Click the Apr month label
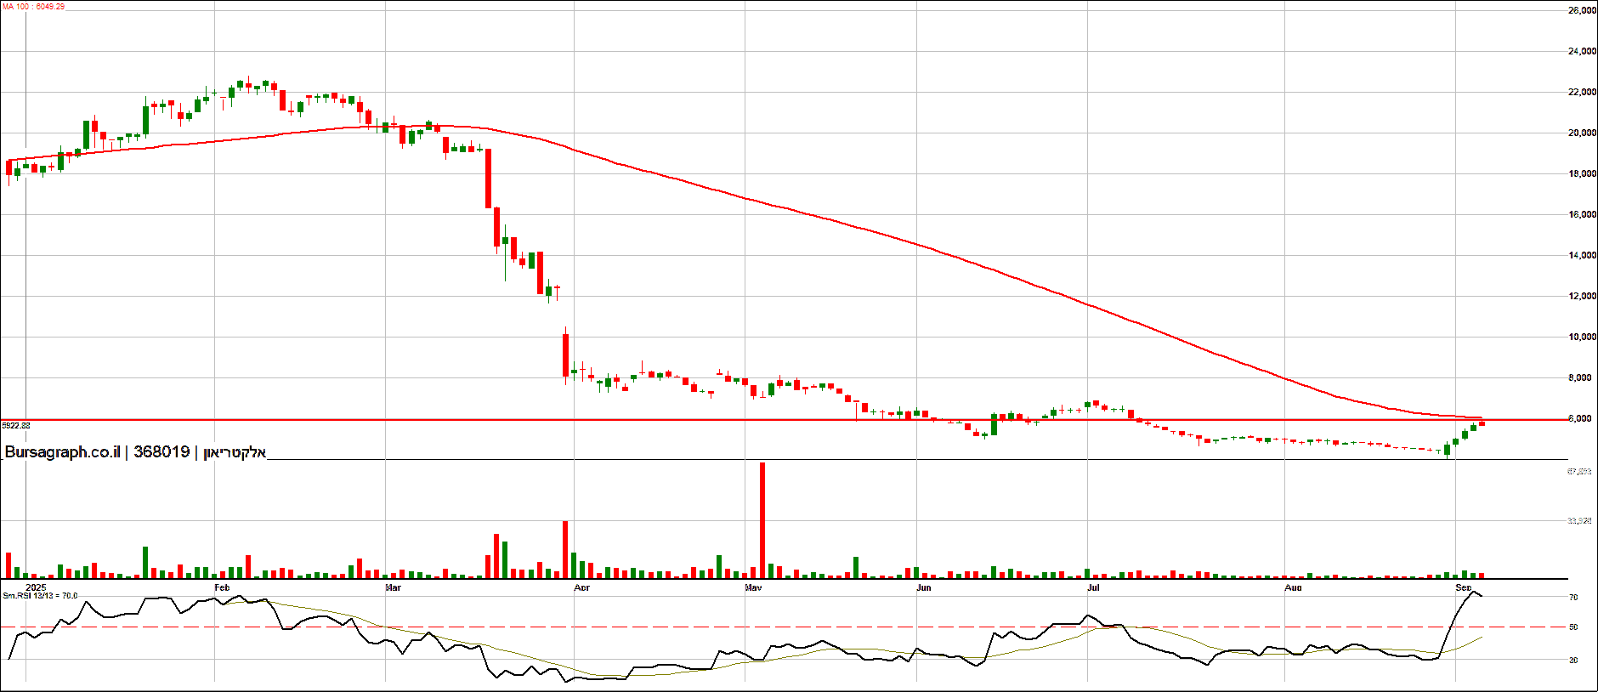Screen dimensions: 1598x692 581,587
